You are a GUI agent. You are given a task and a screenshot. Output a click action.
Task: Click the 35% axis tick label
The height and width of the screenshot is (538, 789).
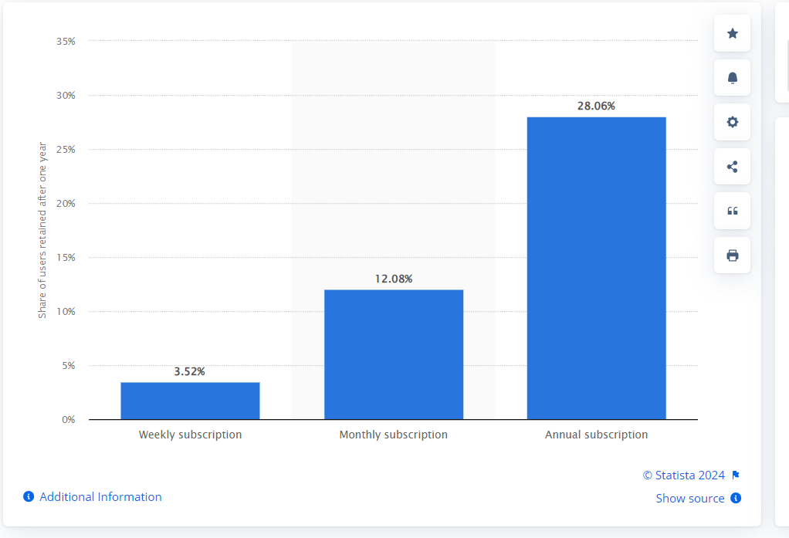point(66,41)
